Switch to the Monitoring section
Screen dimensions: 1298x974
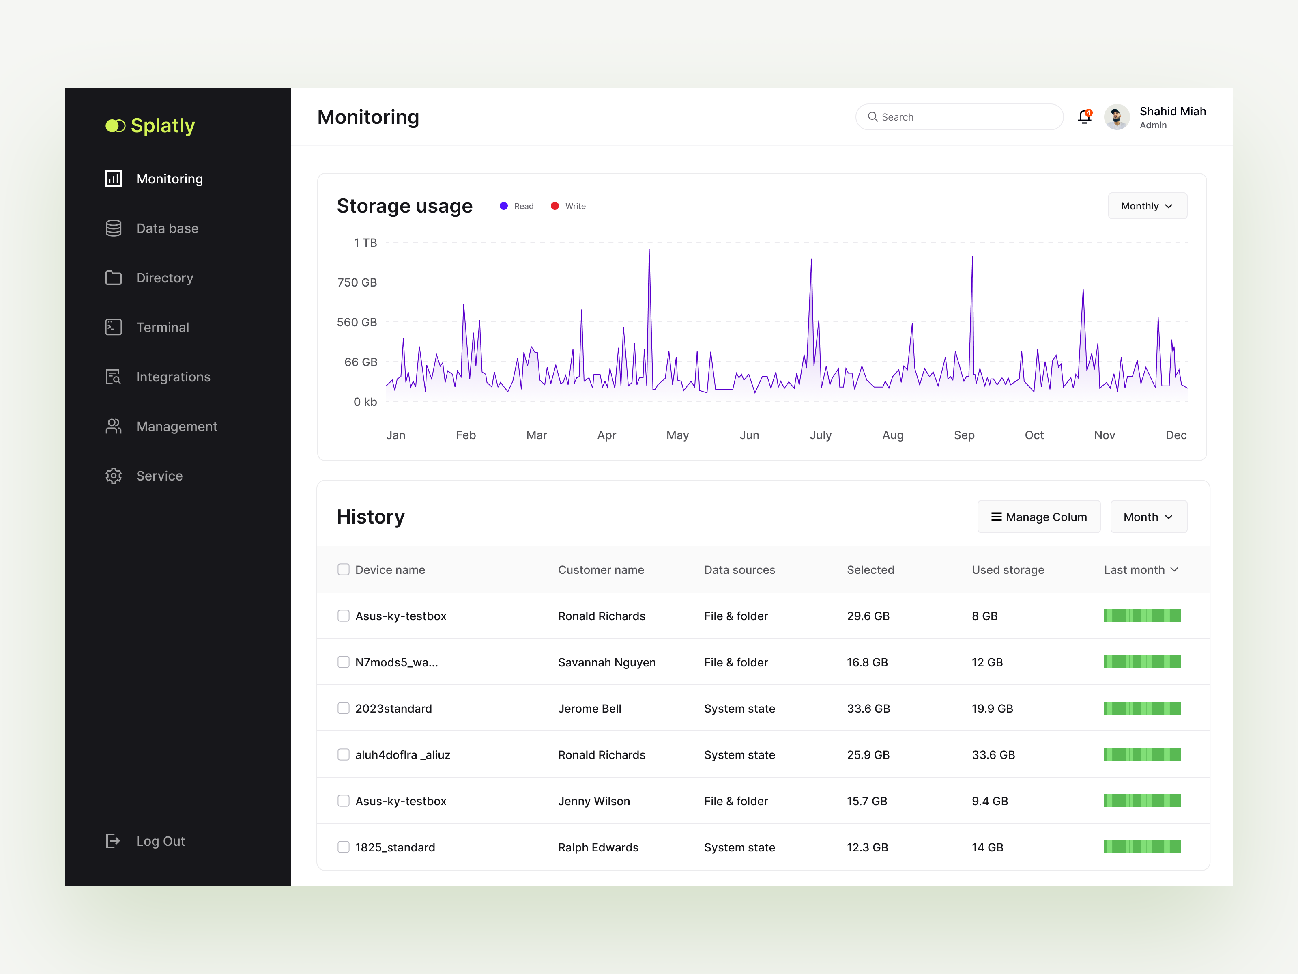[x=169, y=179]
